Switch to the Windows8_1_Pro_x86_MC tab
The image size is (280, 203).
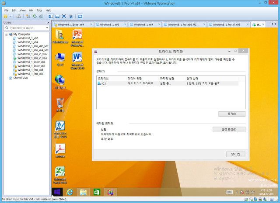tap(182, 24)
